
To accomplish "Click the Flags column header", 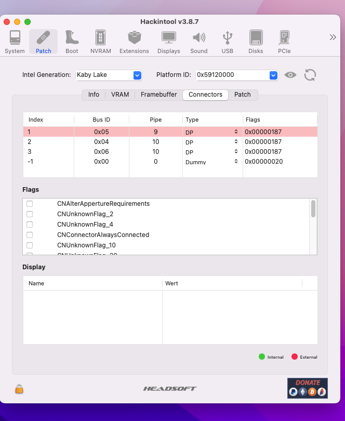I will [x=280, y=120].
